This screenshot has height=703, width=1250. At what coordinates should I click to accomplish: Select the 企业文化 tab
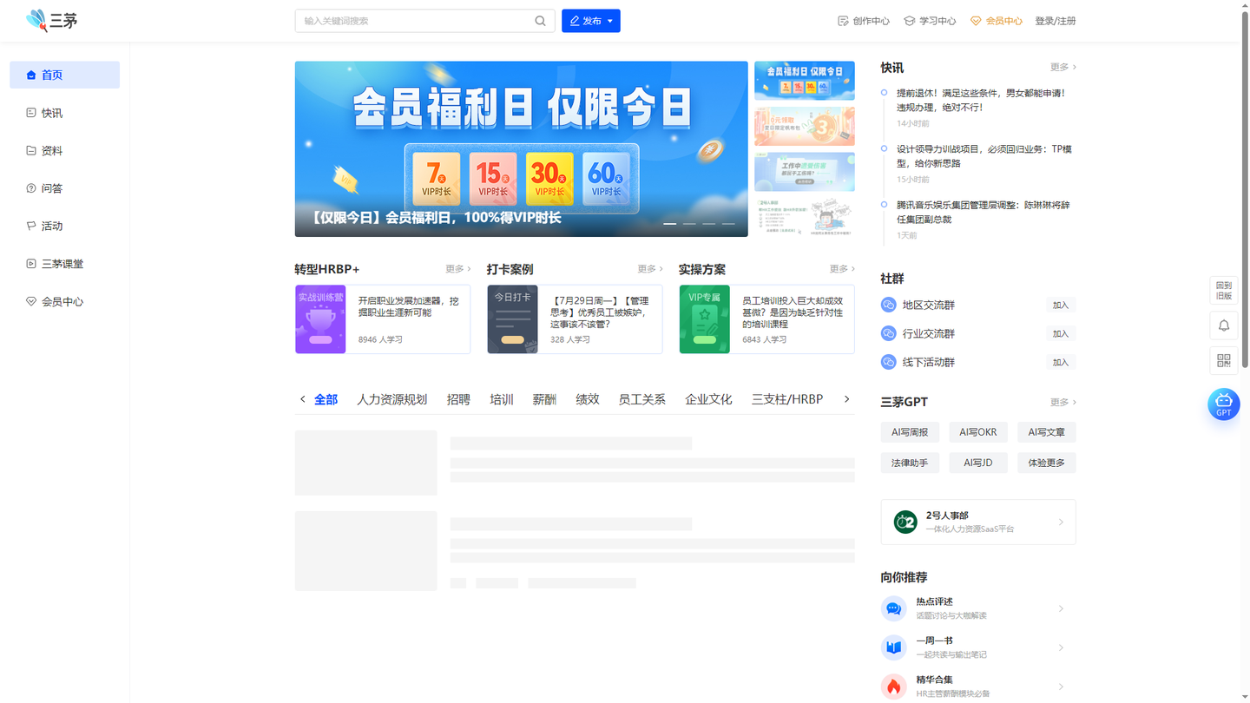click(x=708, y=399)
